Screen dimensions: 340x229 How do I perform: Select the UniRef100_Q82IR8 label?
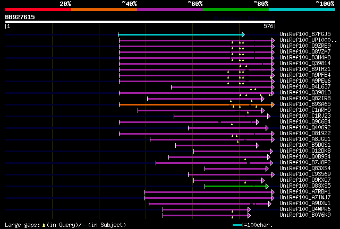[305, 98]
